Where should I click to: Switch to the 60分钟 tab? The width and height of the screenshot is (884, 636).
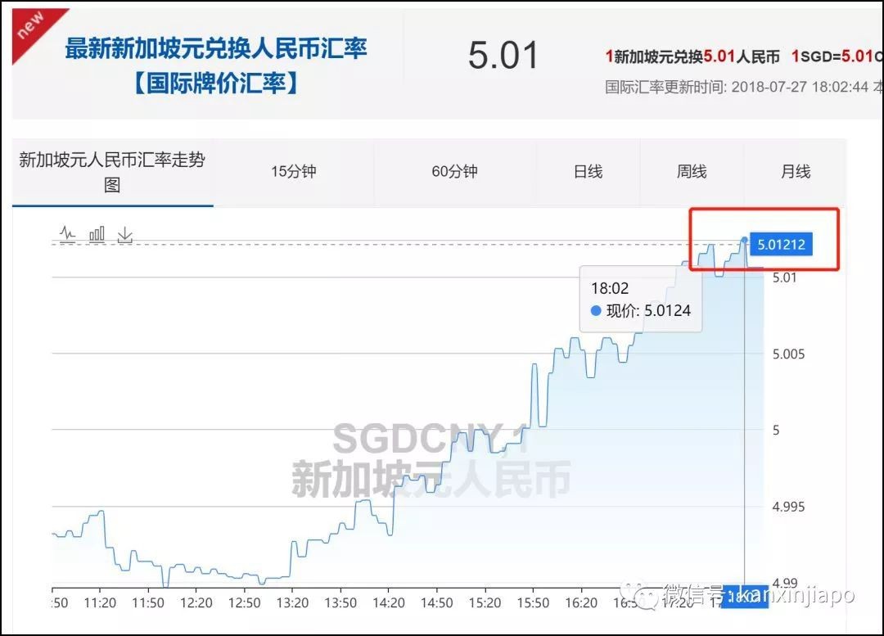(x=454, y=172)
